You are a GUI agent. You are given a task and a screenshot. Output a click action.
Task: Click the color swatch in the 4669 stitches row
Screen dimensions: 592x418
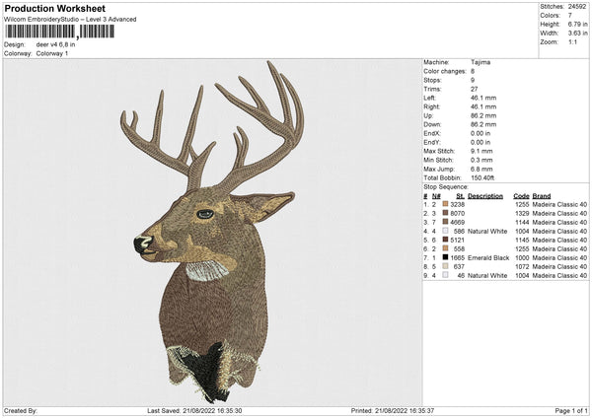click(446, 222)
